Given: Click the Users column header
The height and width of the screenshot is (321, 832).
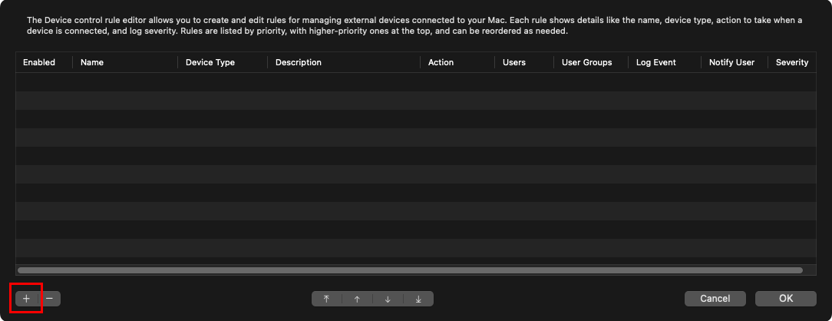Looking at the screenshot, I should coord(514,62).
